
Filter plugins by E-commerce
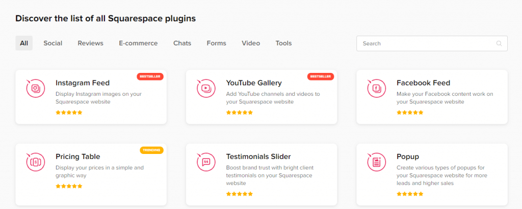coord(138,43)
